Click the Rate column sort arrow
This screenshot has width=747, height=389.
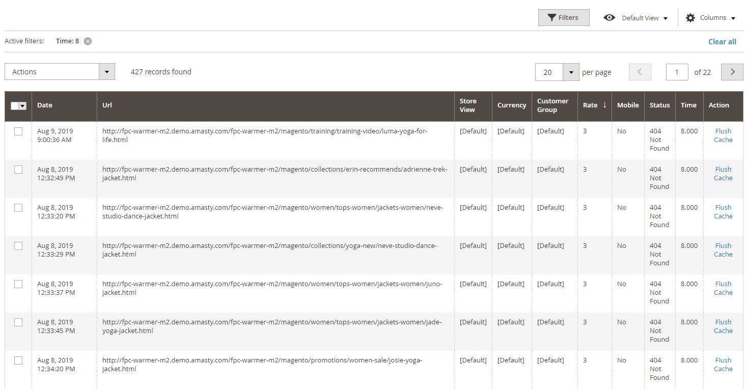(604, 105)
